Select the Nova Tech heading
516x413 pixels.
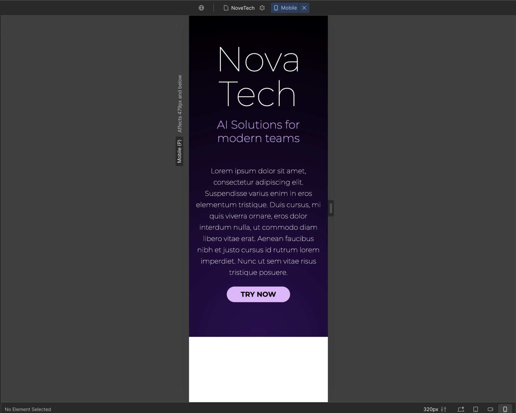(x=258, y=76)
